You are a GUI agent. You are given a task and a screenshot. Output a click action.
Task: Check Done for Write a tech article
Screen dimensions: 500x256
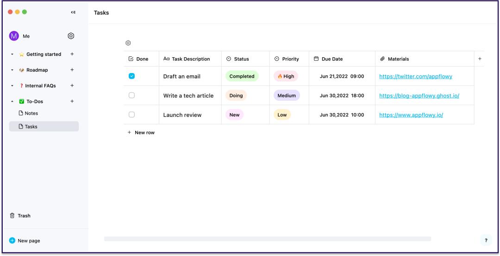(131, 95)
